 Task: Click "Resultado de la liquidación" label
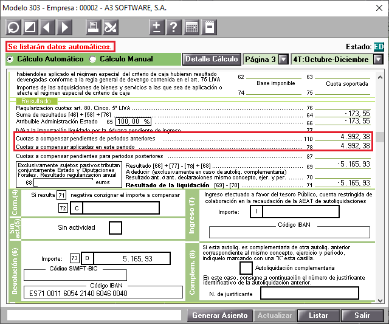tap(167, 185)
